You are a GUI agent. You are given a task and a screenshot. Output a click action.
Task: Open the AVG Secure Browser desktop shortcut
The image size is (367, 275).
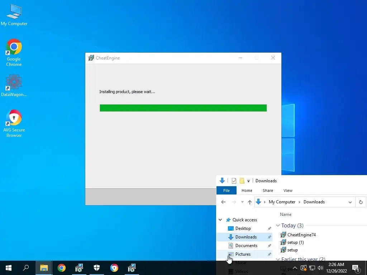[14, 123]
